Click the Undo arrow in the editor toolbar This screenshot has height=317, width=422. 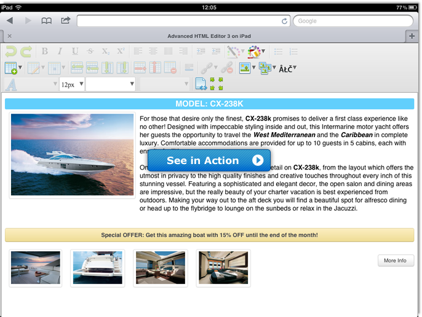pos(11,52)
